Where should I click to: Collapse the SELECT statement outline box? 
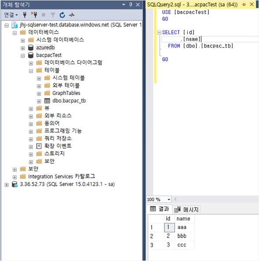(159, 33)
